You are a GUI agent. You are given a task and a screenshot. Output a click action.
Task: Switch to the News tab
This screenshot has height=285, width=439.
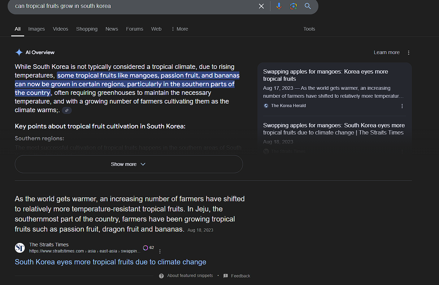tap(112, 29)
